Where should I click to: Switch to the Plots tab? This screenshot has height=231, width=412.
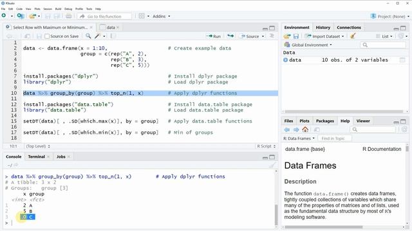coord(304,121)
